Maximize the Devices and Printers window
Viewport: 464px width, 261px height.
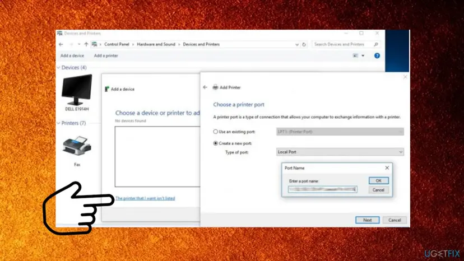[x=361, y=34]
